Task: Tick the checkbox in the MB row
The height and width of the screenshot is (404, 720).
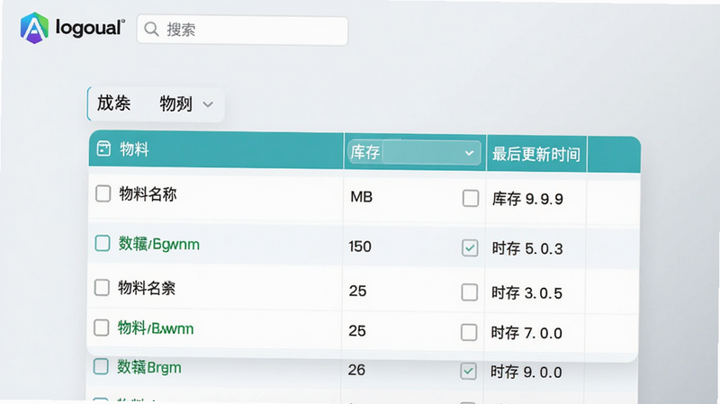Action: tap(471, 198)
